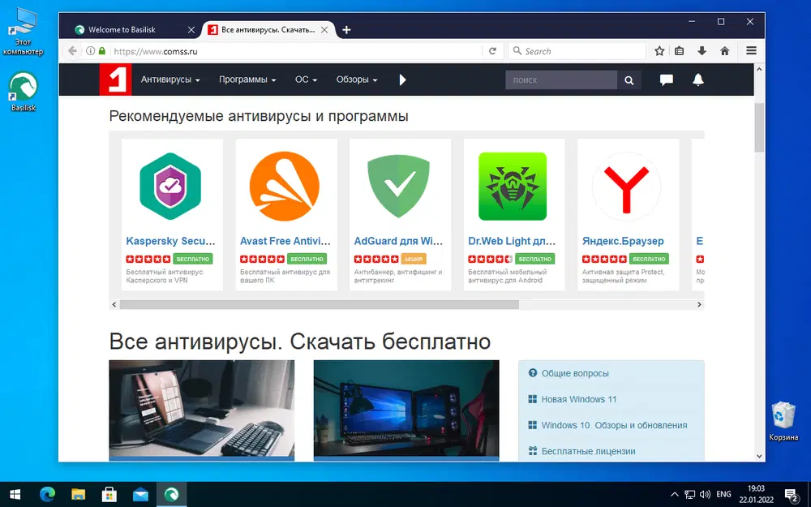Click the Basilisk taskbar icon

click(x=171, y=495)
